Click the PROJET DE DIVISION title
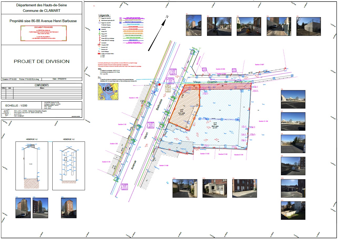The height and width of the screenshot is (239, 338). [42, 61]
